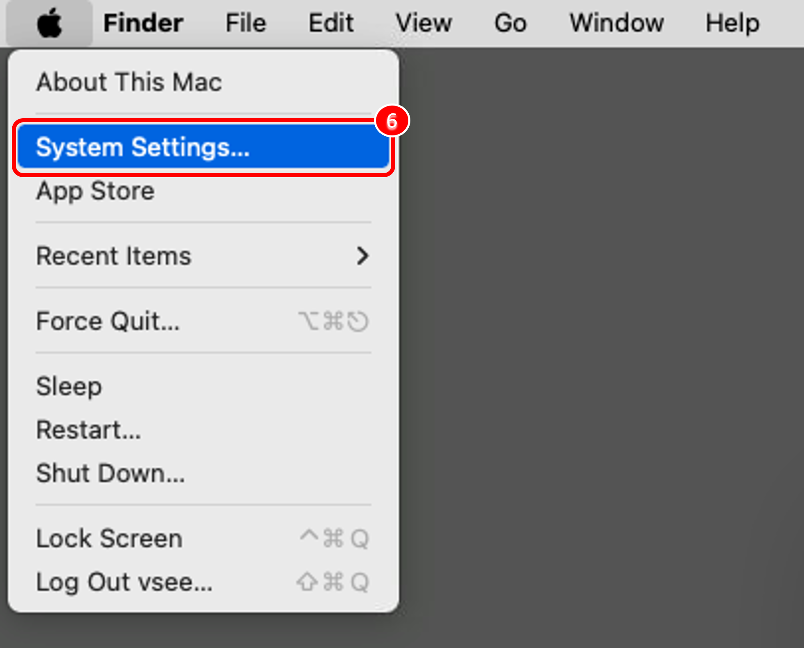Launch App Store from the menu
Screen dimensions: 804x648
pyautogui.click(x=95, y=191)
